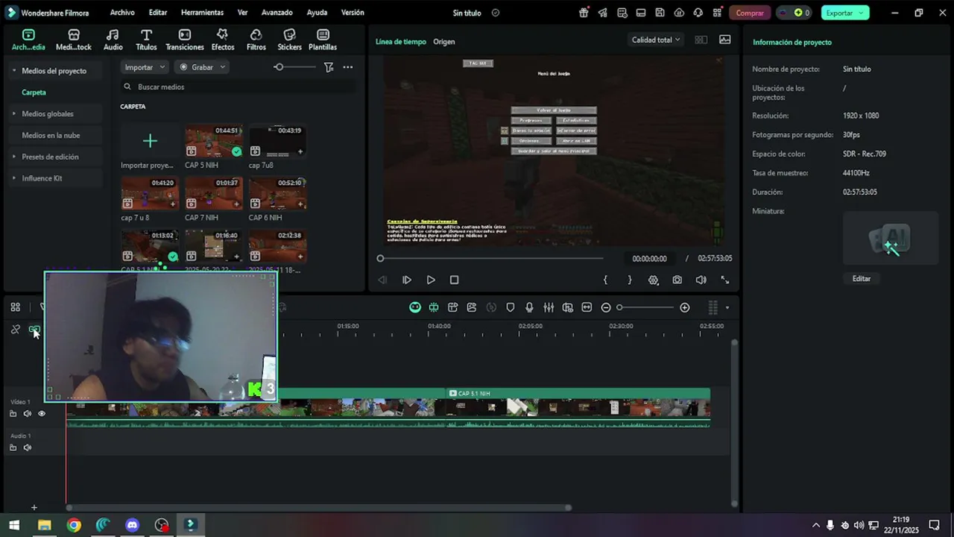Click the timeline zoom slider handle
The image size is (954, 537).
pos(619,307)
